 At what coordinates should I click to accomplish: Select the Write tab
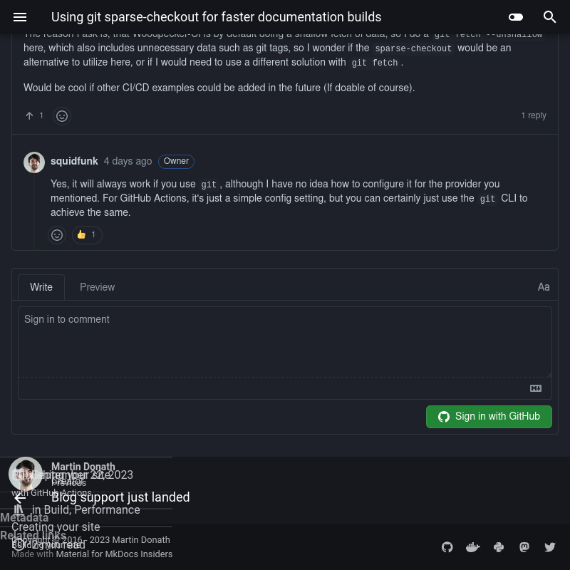tap(41, 287)
